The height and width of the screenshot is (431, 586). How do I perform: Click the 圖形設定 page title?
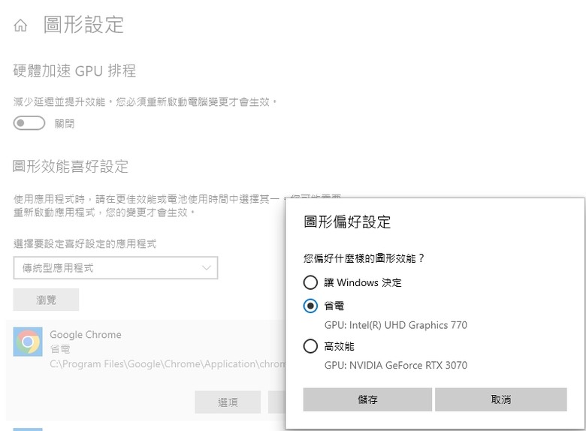[x=83, y=25]
